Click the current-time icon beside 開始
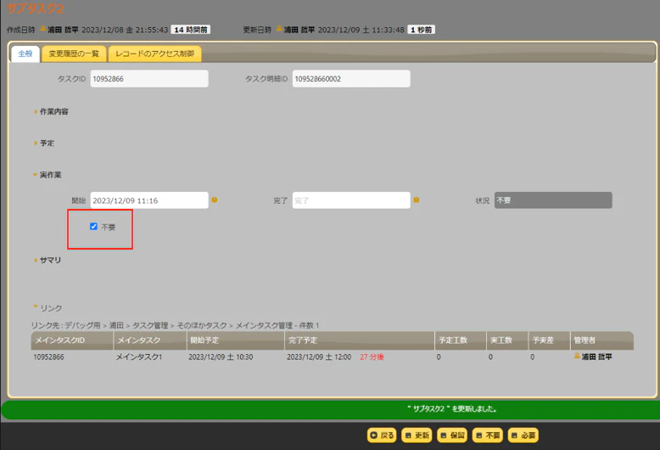Image resolution: width=660 pixels, height=450 pixels. pyautogui.click(x=215, y=200)
